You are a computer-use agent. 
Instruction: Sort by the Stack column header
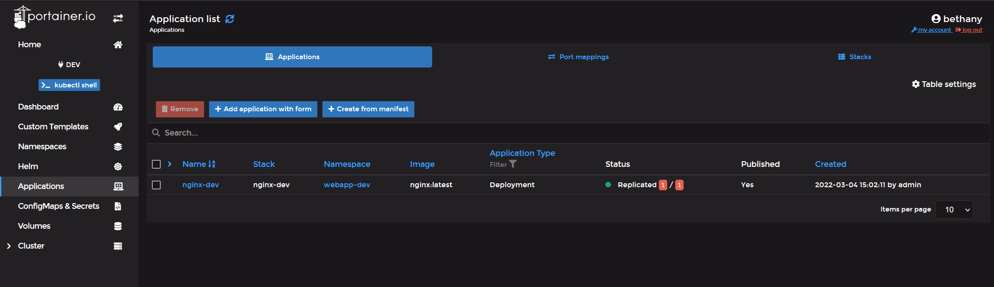pos(264,164)
